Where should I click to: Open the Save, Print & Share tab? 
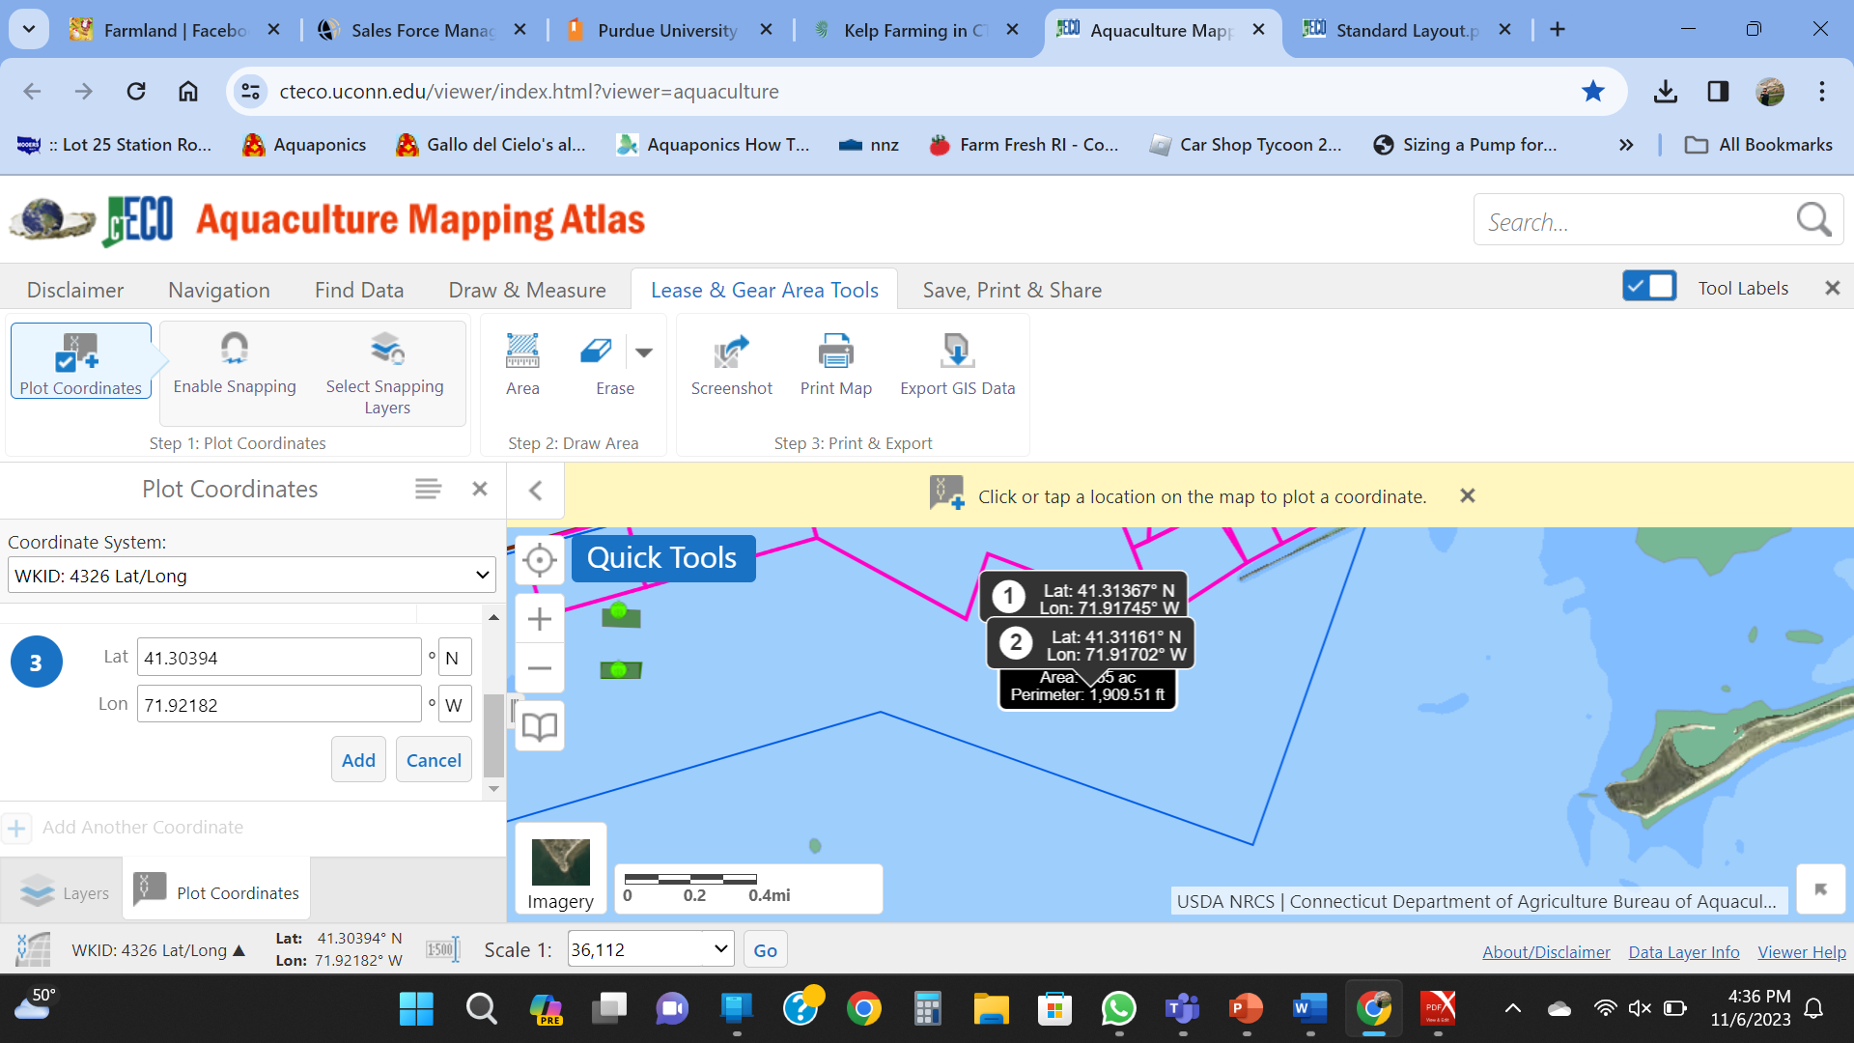pyautogui.click(x=1012, y=290)
